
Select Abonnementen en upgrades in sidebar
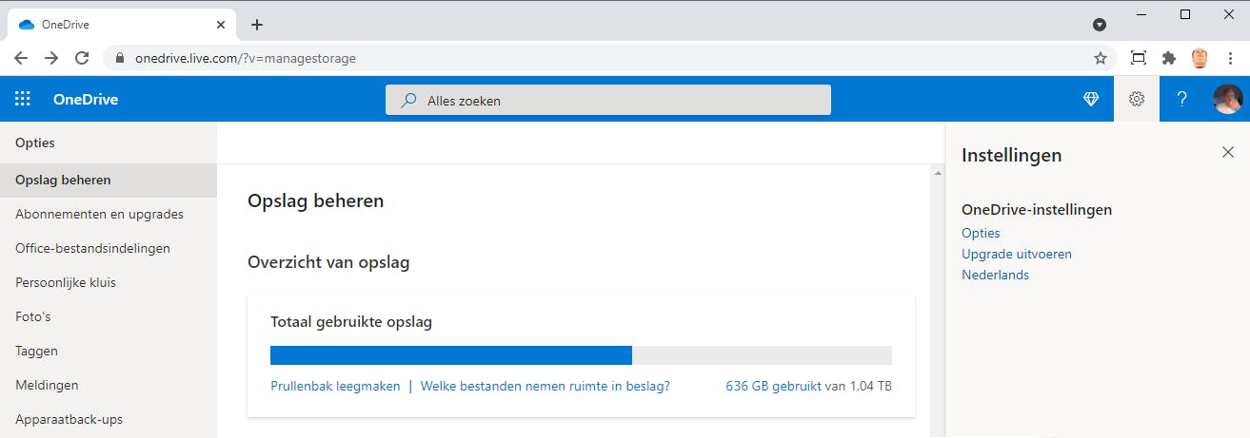coord(99,214)
